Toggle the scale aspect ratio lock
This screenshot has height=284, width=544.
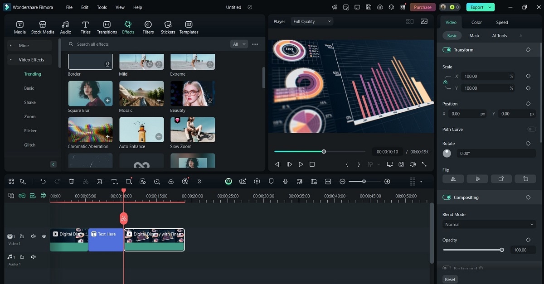point(445,82)
